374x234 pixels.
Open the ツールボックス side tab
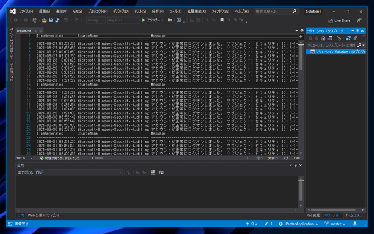tap(11, 71)
